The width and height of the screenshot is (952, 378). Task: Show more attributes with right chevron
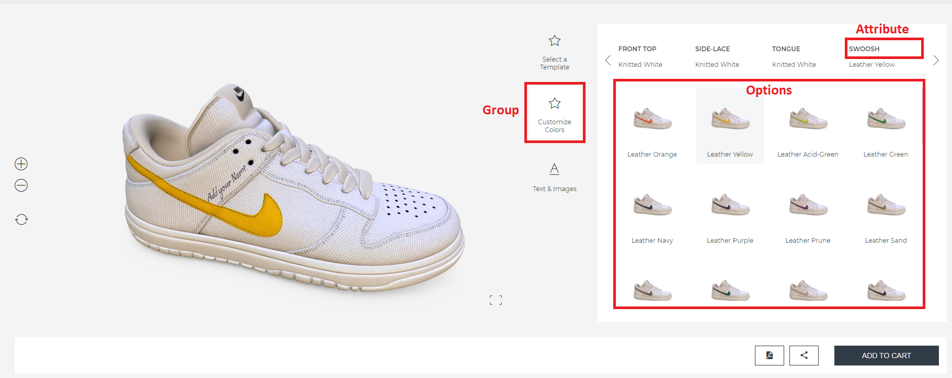[x=936, y=60]
